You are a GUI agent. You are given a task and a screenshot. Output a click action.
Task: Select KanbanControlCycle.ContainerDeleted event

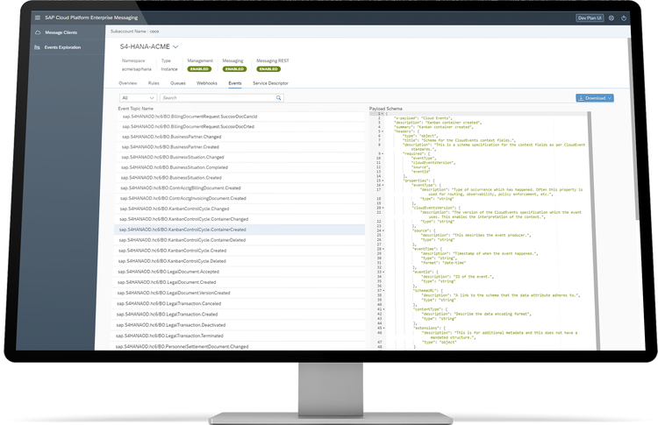(x=239, y=240)
